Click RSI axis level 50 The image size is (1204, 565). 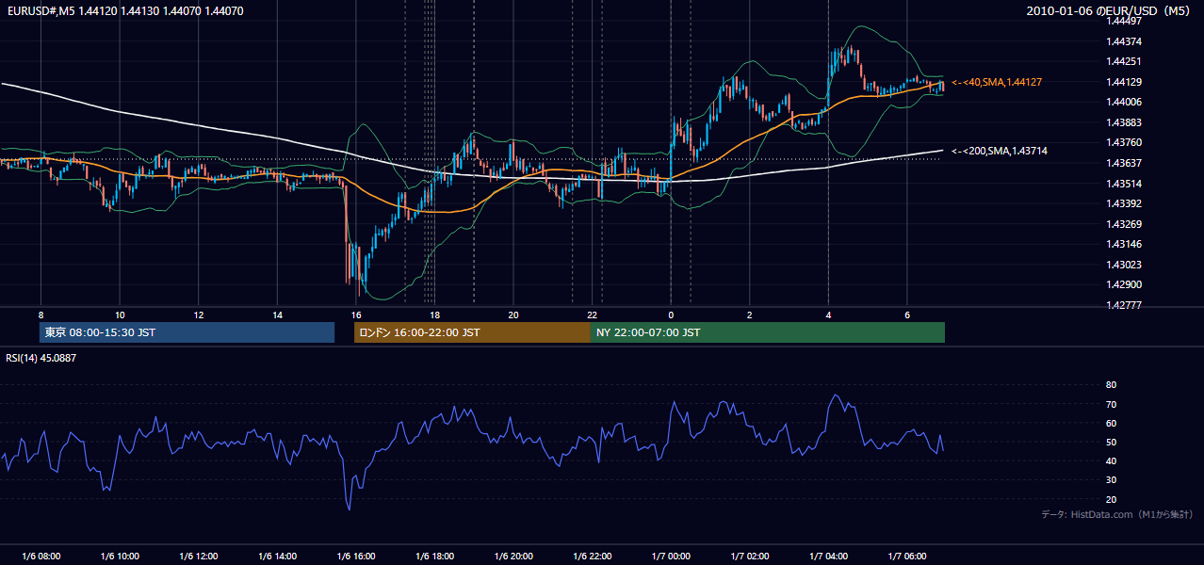1111,443
